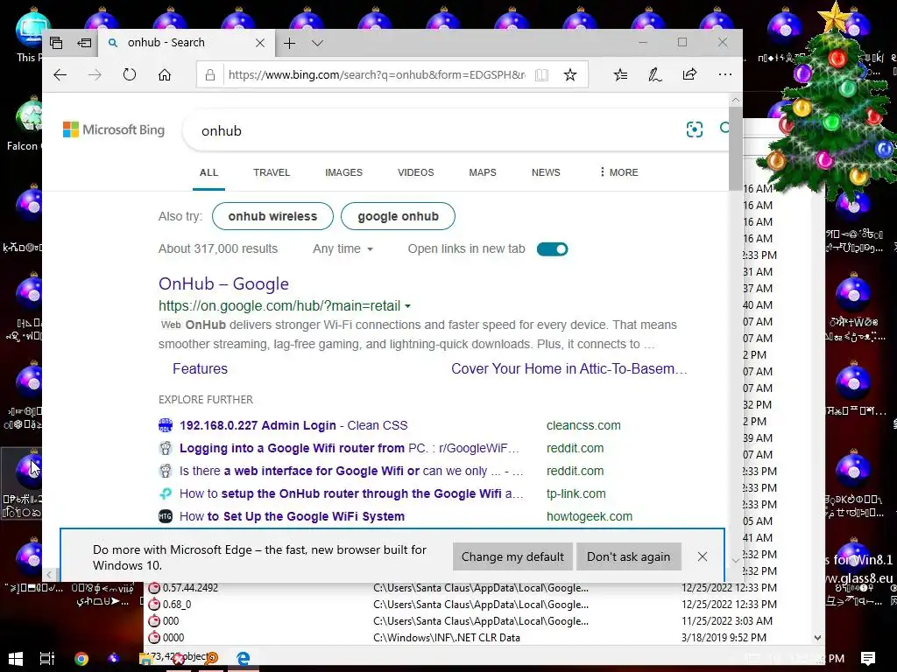
Task: Add page to favorites with star icon
Action: 569,75
